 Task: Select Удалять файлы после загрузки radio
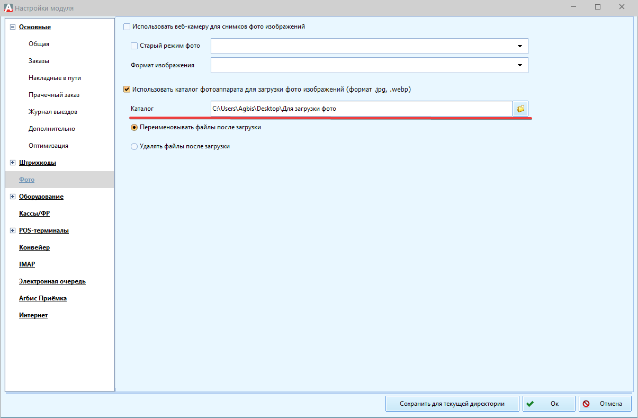[134, 146]
